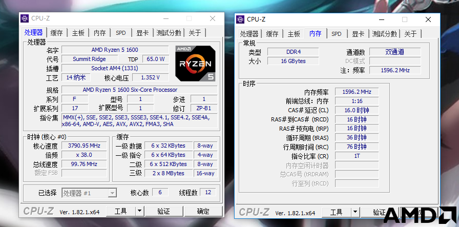Click the core speed value 3790.95 MHz

[84, 146]
